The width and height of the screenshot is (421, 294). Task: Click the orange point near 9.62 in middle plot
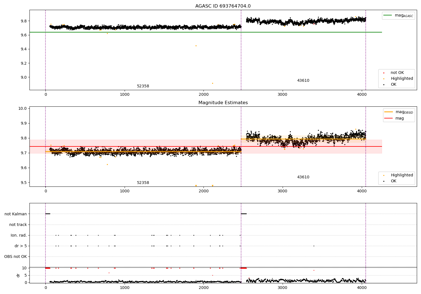coord(107,164)
